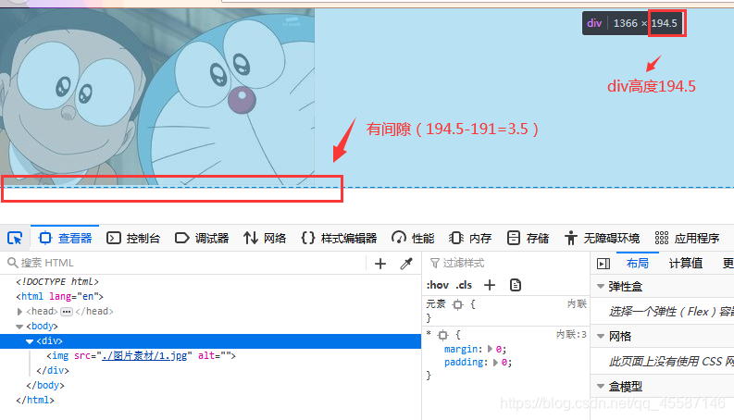The width and height of the screenshot is (734, 420).
Task: Collapse the 网格 grid section
Action: point(601,336)
